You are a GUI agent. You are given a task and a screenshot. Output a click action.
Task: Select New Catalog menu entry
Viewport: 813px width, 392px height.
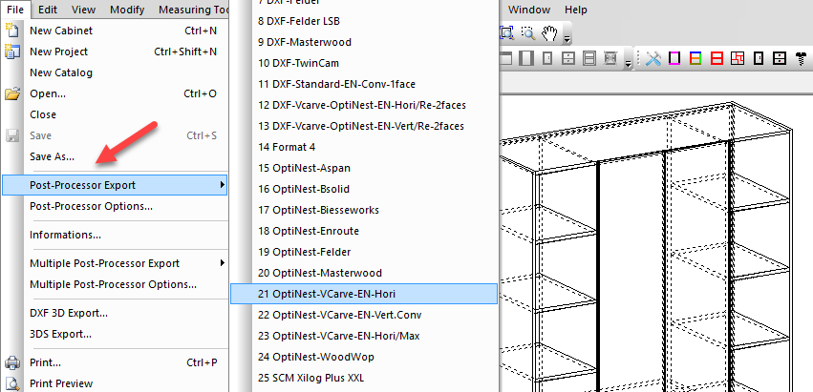click(115, 72)
